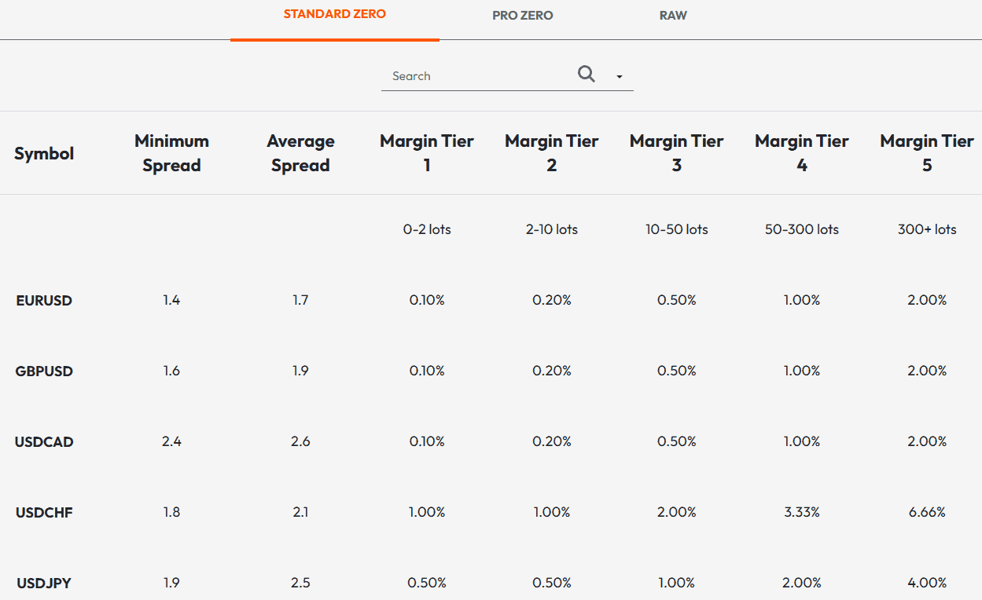Open the RAW pricing tab
982x600 pixels.
[x=673, y=15]
